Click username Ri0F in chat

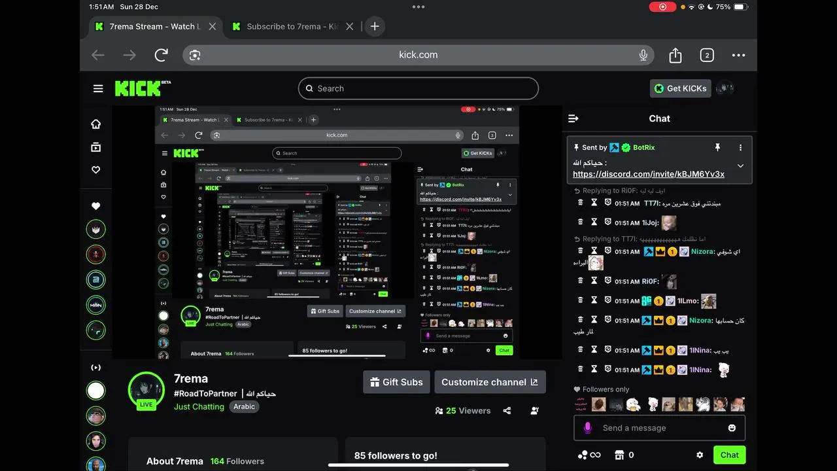coord(651,281)
